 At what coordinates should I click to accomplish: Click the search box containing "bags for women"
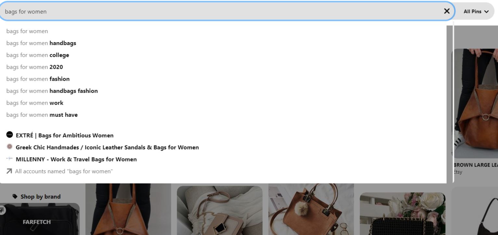(x=227, y=11)
